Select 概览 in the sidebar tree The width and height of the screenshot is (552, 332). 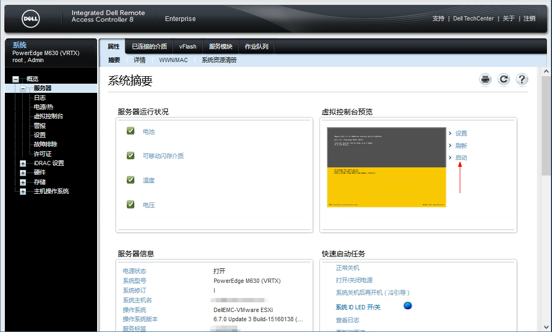[32, 79]
